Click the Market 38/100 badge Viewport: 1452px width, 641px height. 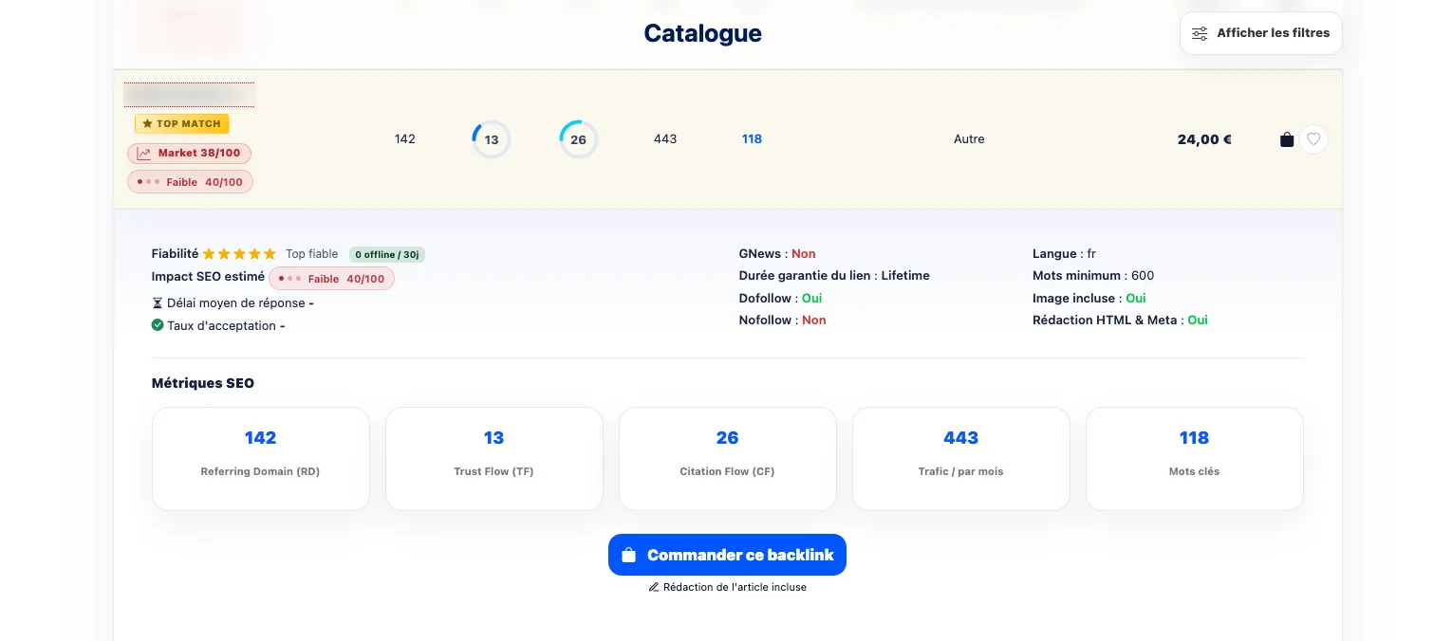click(x=189, y=153)
